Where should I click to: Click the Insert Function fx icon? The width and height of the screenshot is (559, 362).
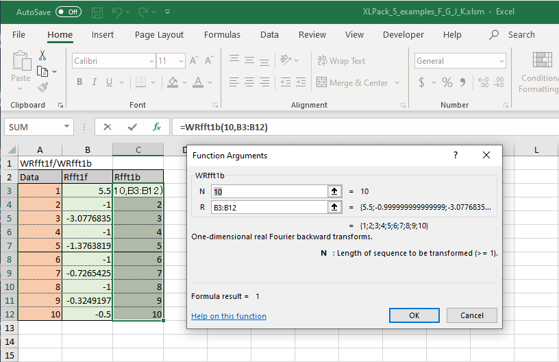pyautogui.click(x=156, y=127)
